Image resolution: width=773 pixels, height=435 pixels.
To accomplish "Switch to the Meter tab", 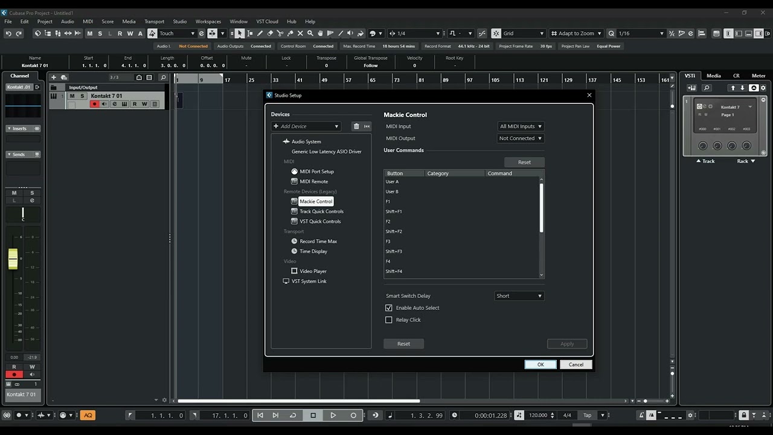I will (x=759, y=76).
